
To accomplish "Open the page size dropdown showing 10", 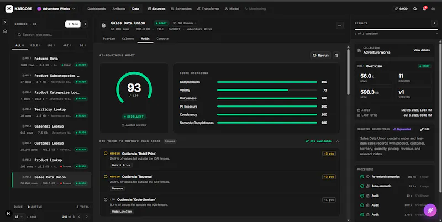I will point(19,216).
